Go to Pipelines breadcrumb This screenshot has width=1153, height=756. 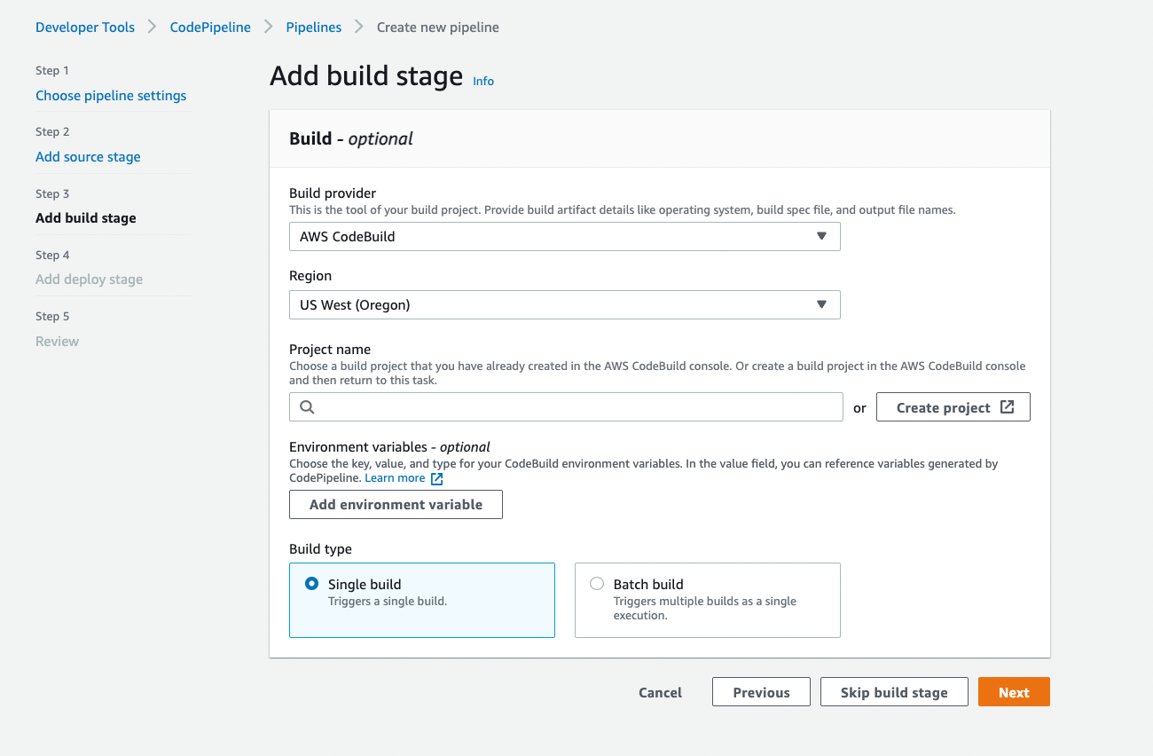313,28
